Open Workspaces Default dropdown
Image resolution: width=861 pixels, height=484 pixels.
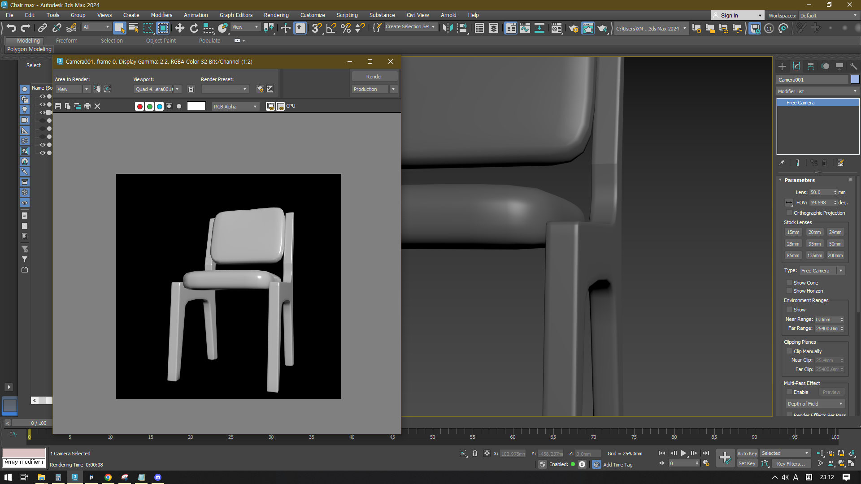(828, 15)
